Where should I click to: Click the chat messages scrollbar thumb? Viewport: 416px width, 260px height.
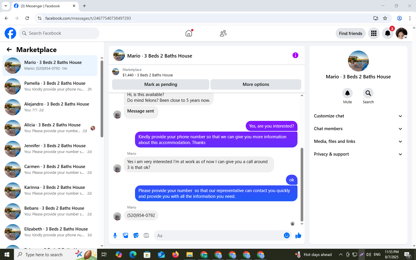[x=302, y=185]
